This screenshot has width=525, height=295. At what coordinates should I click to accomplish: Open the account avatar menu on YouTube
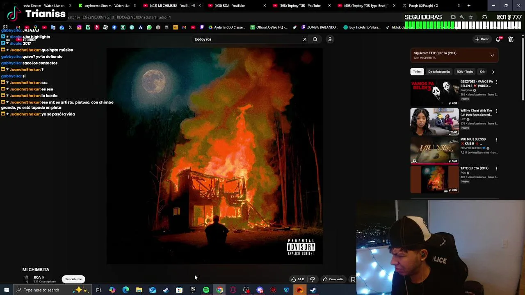(511, 39)
